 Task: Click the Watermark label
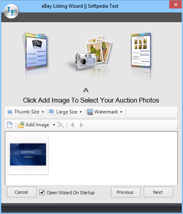click(x=106, y=112)
